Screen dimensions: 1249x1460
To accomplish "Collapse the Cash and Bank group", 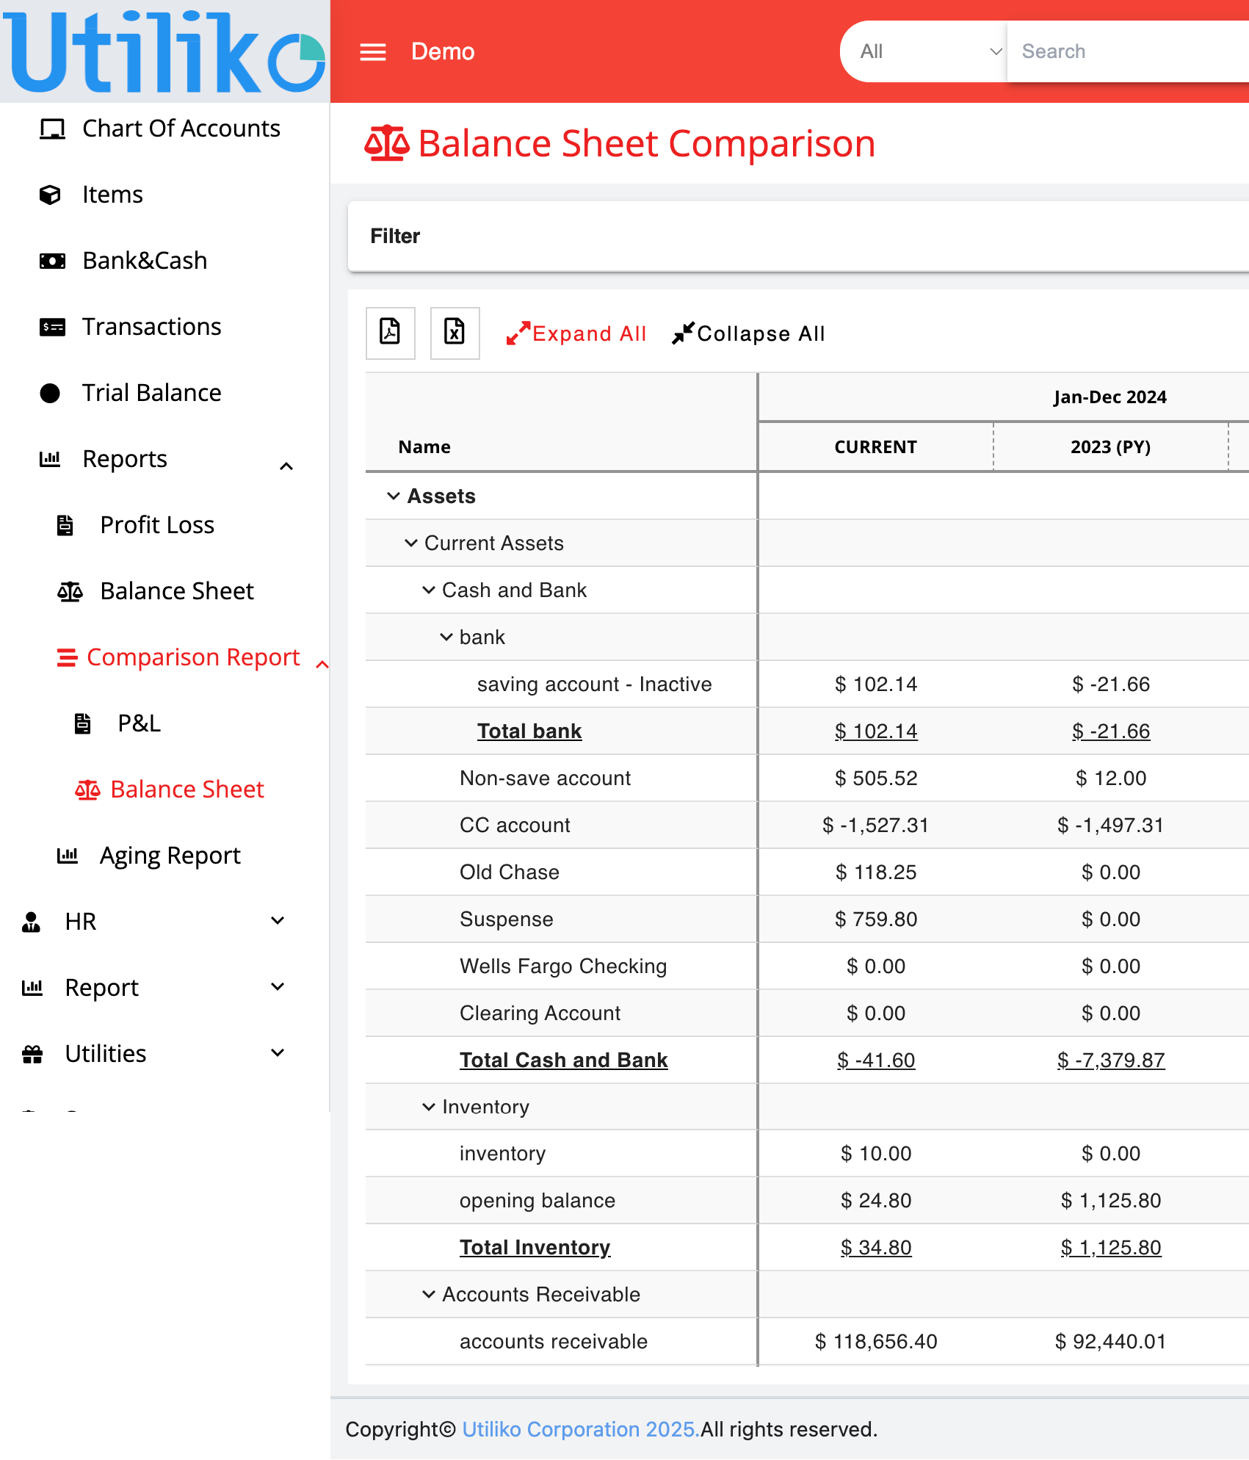I will [x=429, y=590].
